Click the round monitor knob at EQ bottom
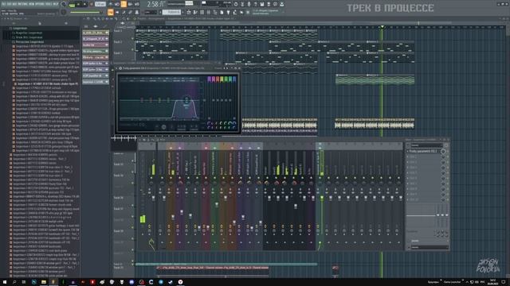The height and width of the screenshot is (286, 510). (x=163, y=127)
